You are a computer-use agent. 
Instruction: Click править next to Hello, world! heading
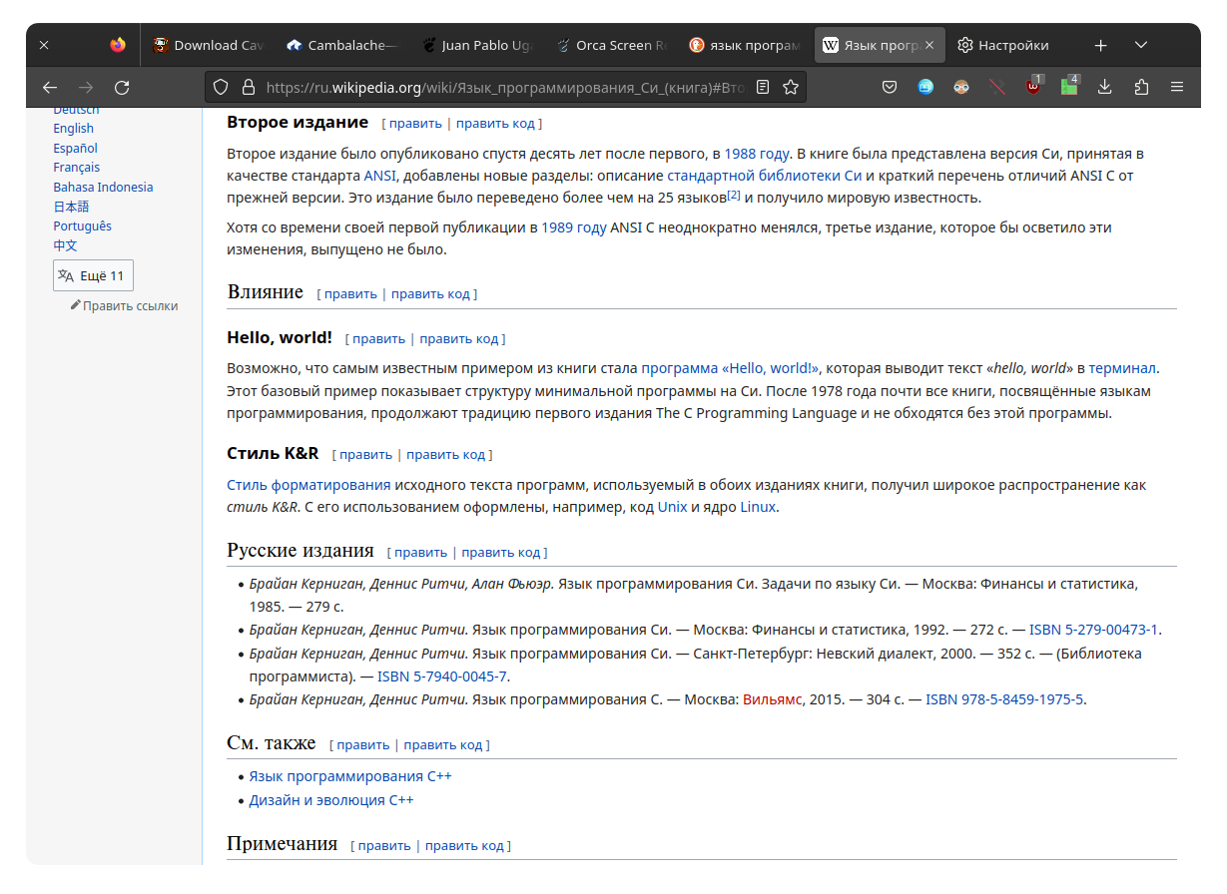(x=379, y=339)
